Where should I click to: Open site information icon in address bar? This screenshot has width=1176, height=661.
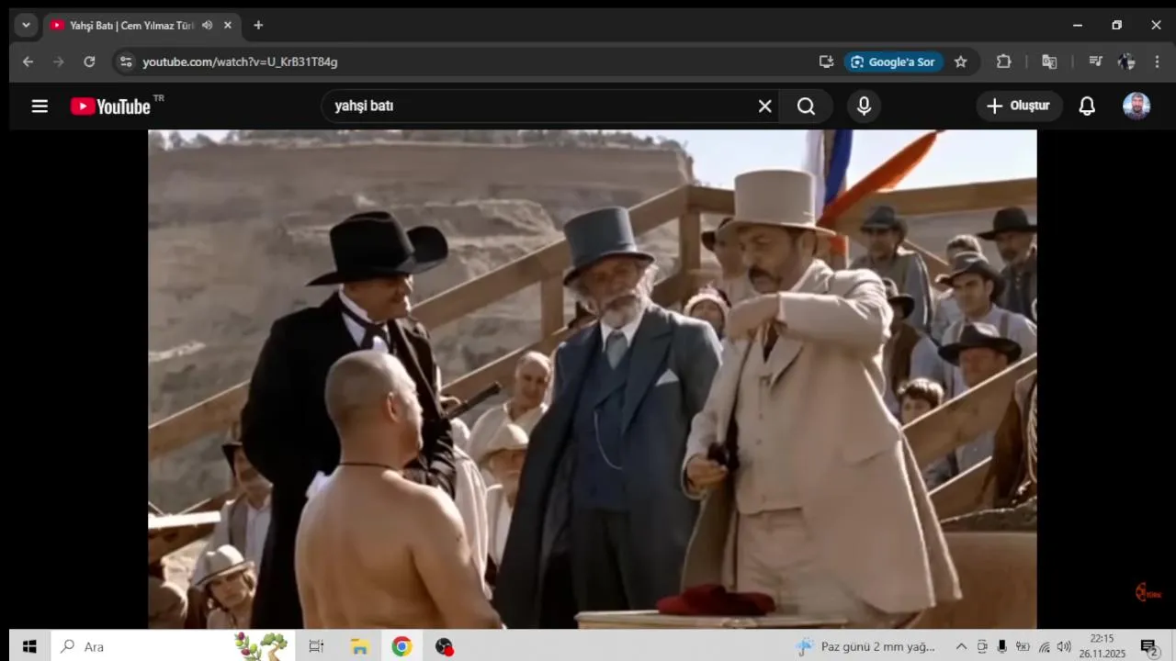point(126,62)
